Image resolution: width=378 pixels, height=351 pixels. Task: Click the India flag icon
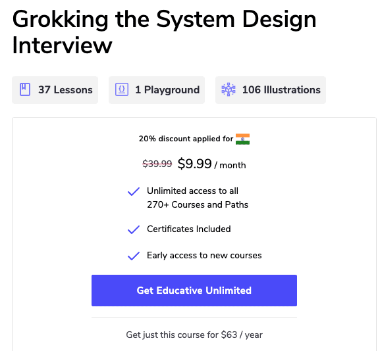click(x=242, y=139)
